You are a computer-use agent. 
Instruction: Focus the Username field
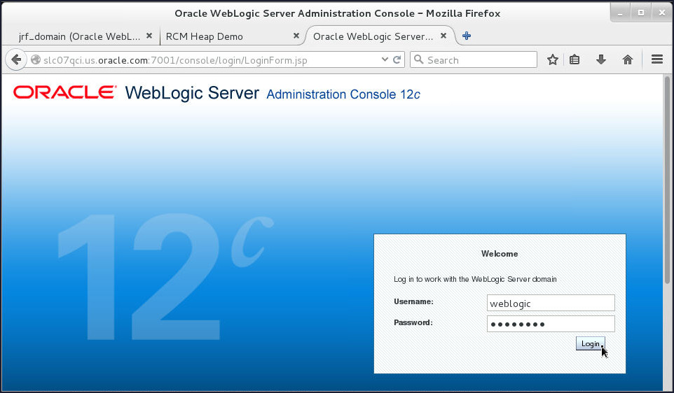[551, 303]
